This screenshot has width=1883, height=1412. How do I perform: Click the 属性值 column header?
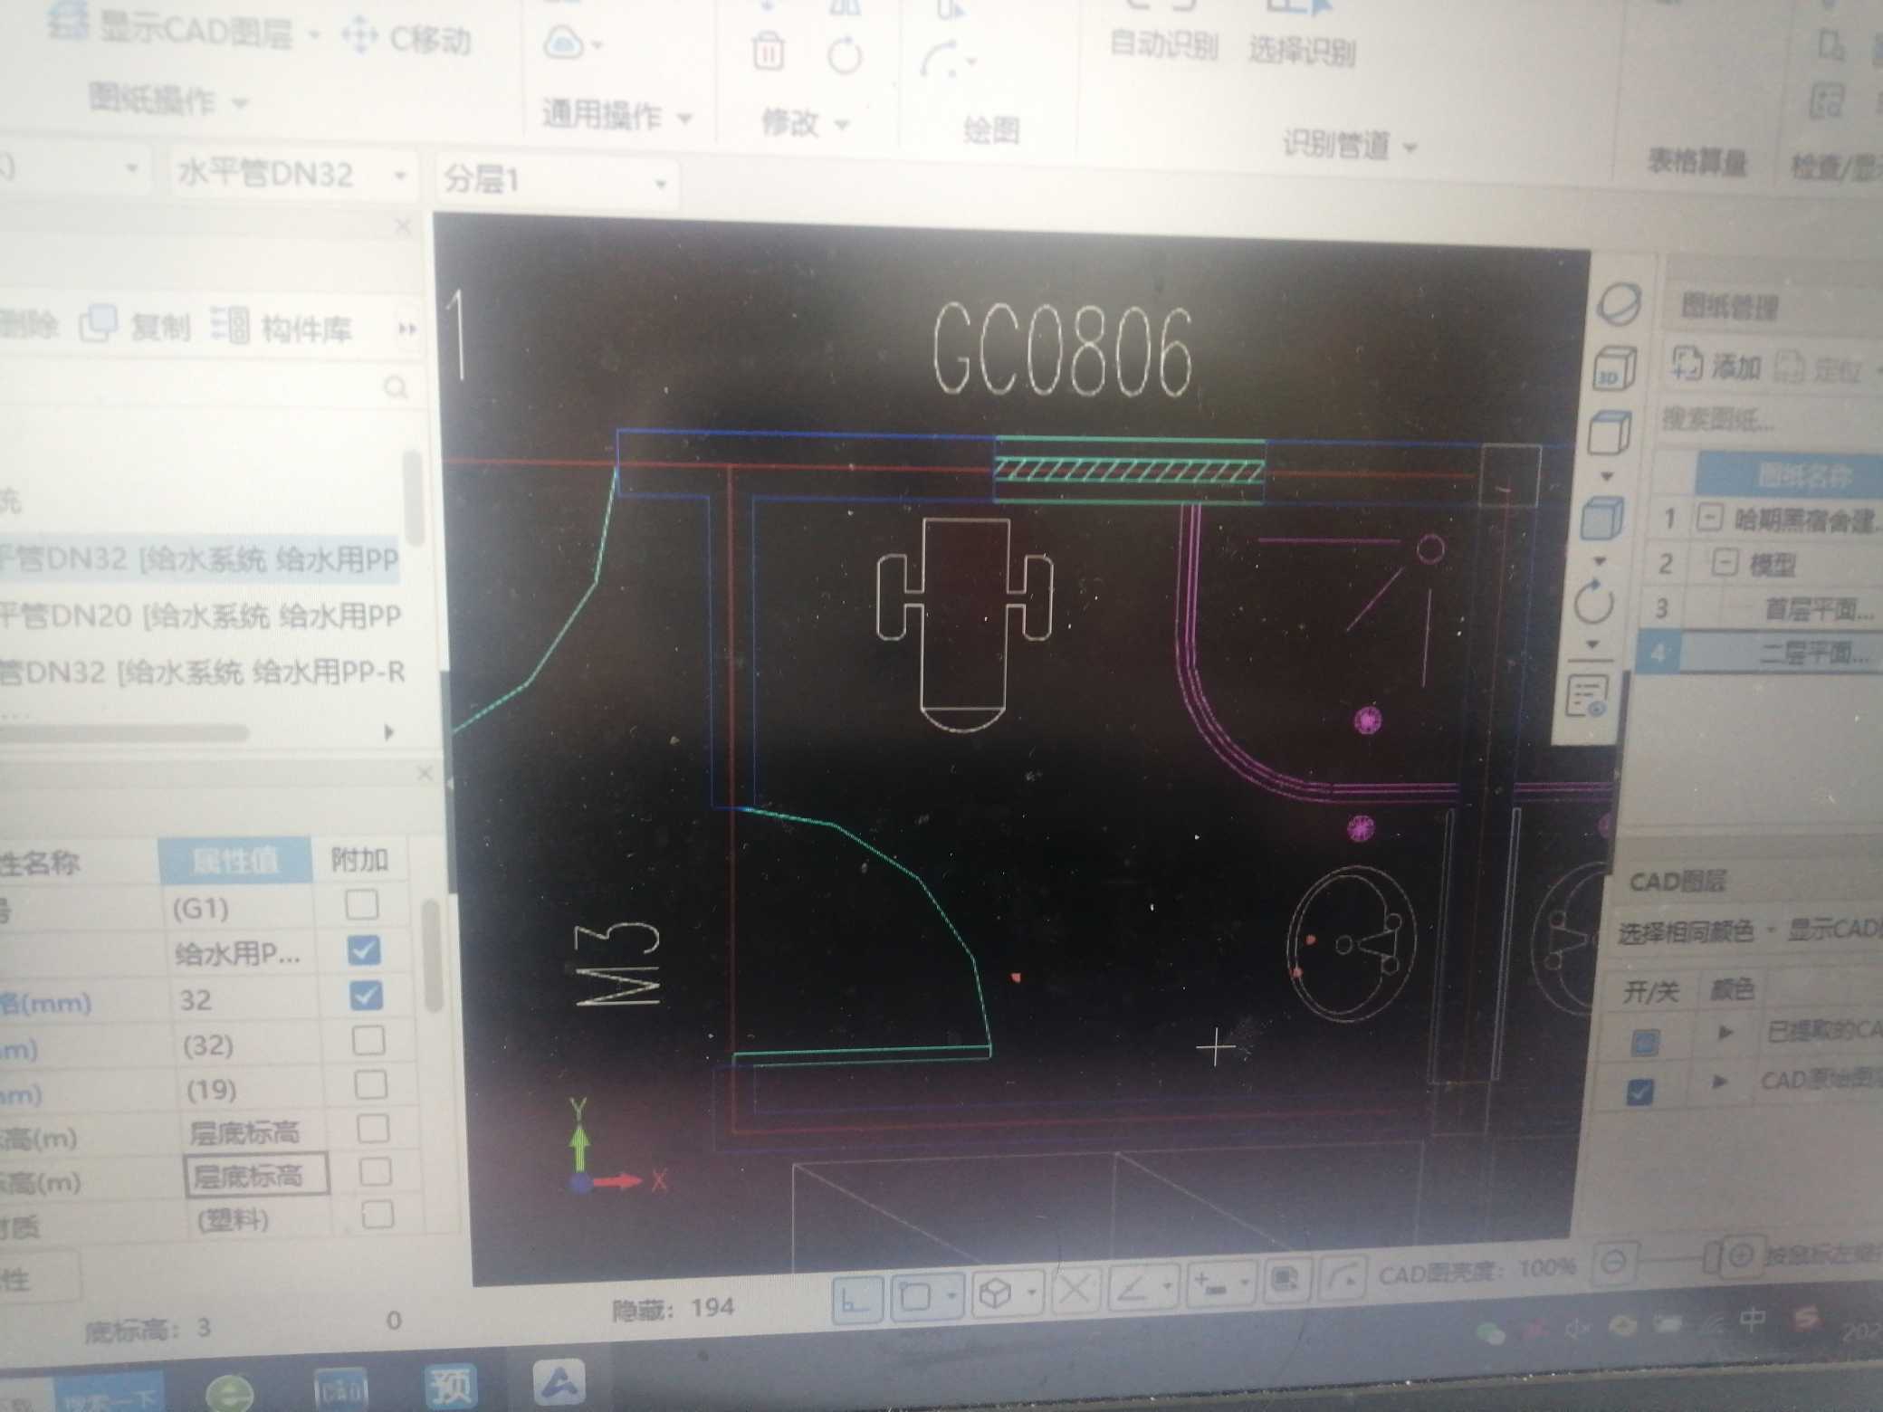[235, 860]
